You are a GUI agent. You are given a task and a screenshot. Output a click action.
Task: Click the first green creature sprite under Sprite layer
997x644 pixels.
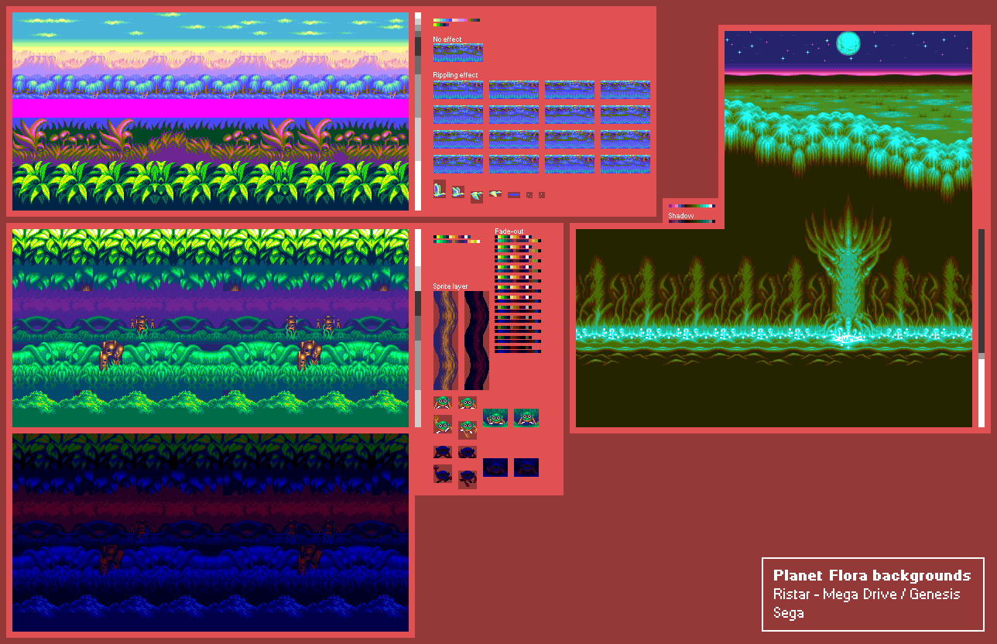(443, 402)
